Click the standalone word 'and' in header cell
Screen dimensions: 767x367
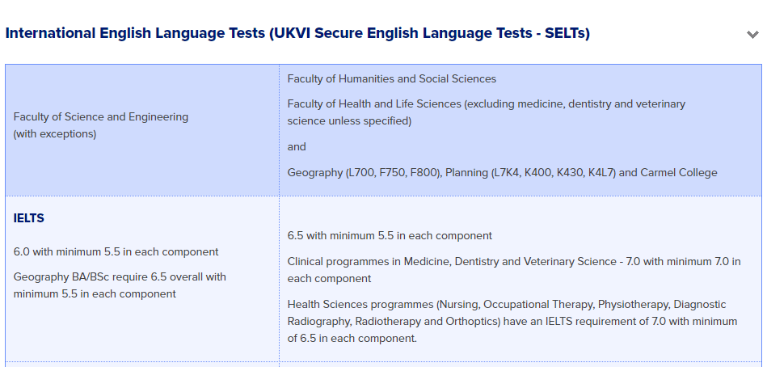click(297, 147)
